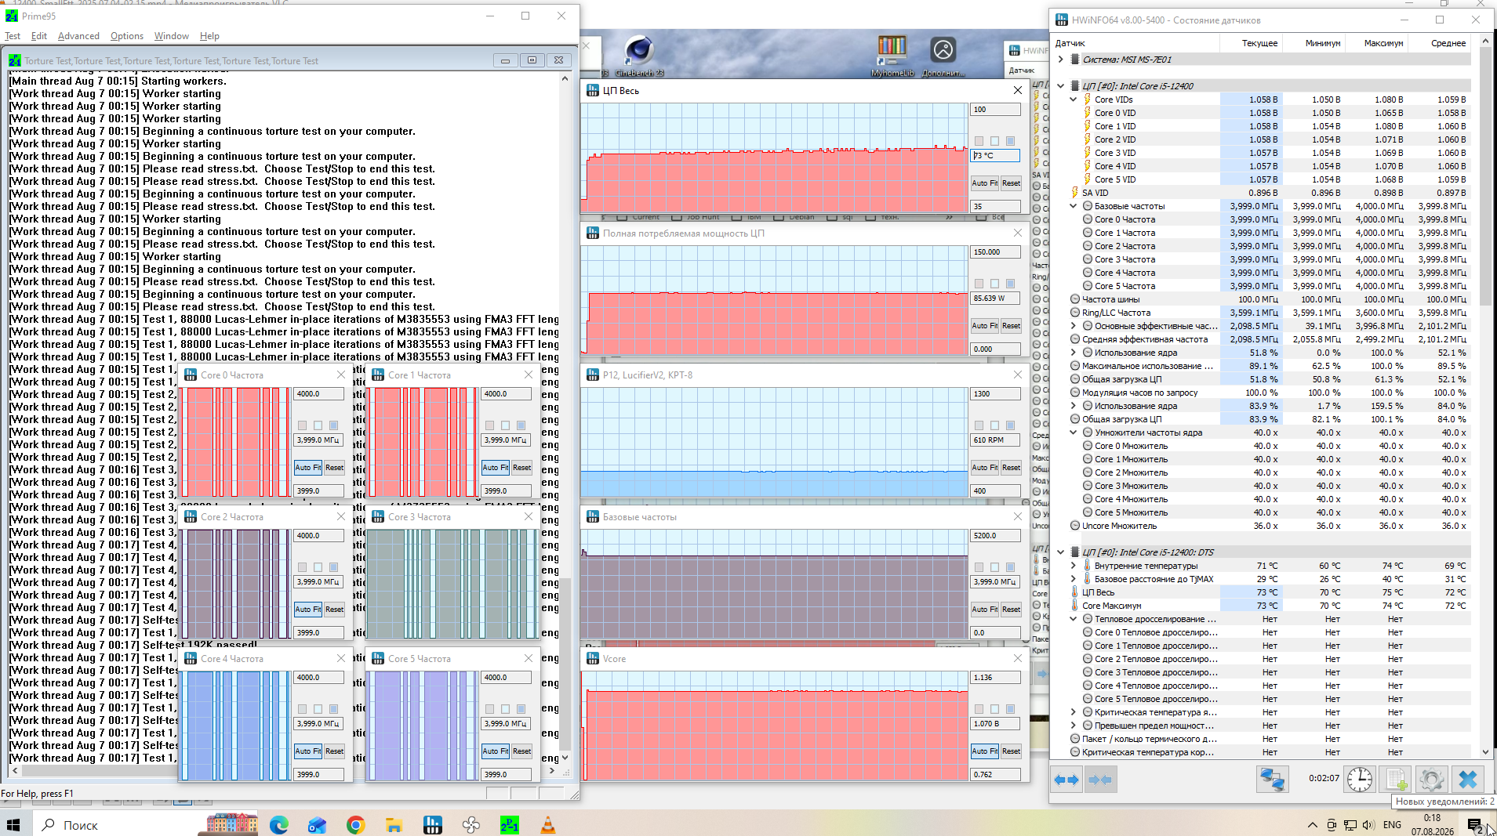Switch to VLC media player taskbar icon
Screen dimensions: 1497x836
tap(548, 825)
